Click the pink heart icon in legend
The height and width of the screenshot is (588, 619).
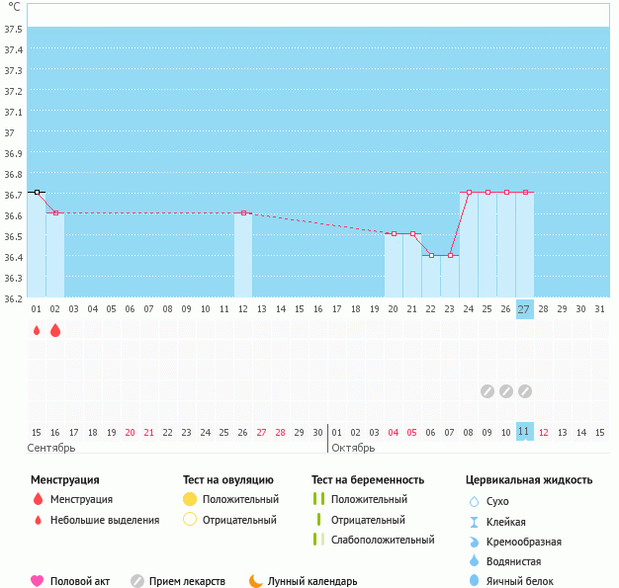[x=38, y=581]
